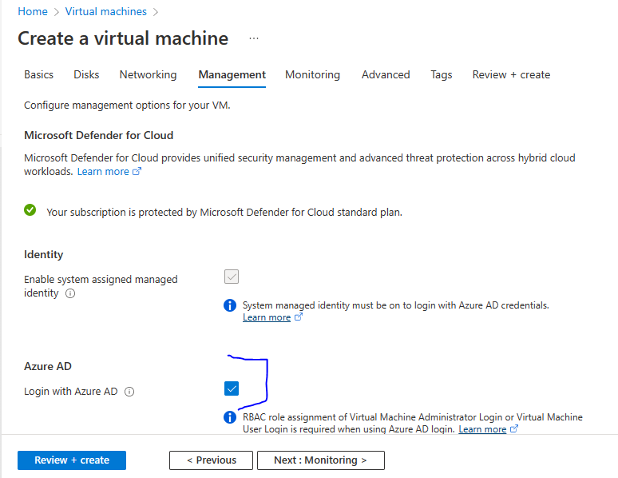
Task: Click the blue info icon beside the System managed identity message
Action: (x=230, y=305)
